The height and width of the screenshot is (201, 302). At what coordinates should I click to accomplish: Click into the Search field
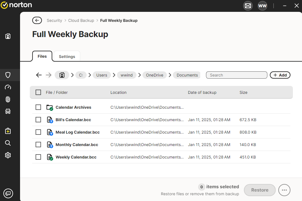(236, 75)
